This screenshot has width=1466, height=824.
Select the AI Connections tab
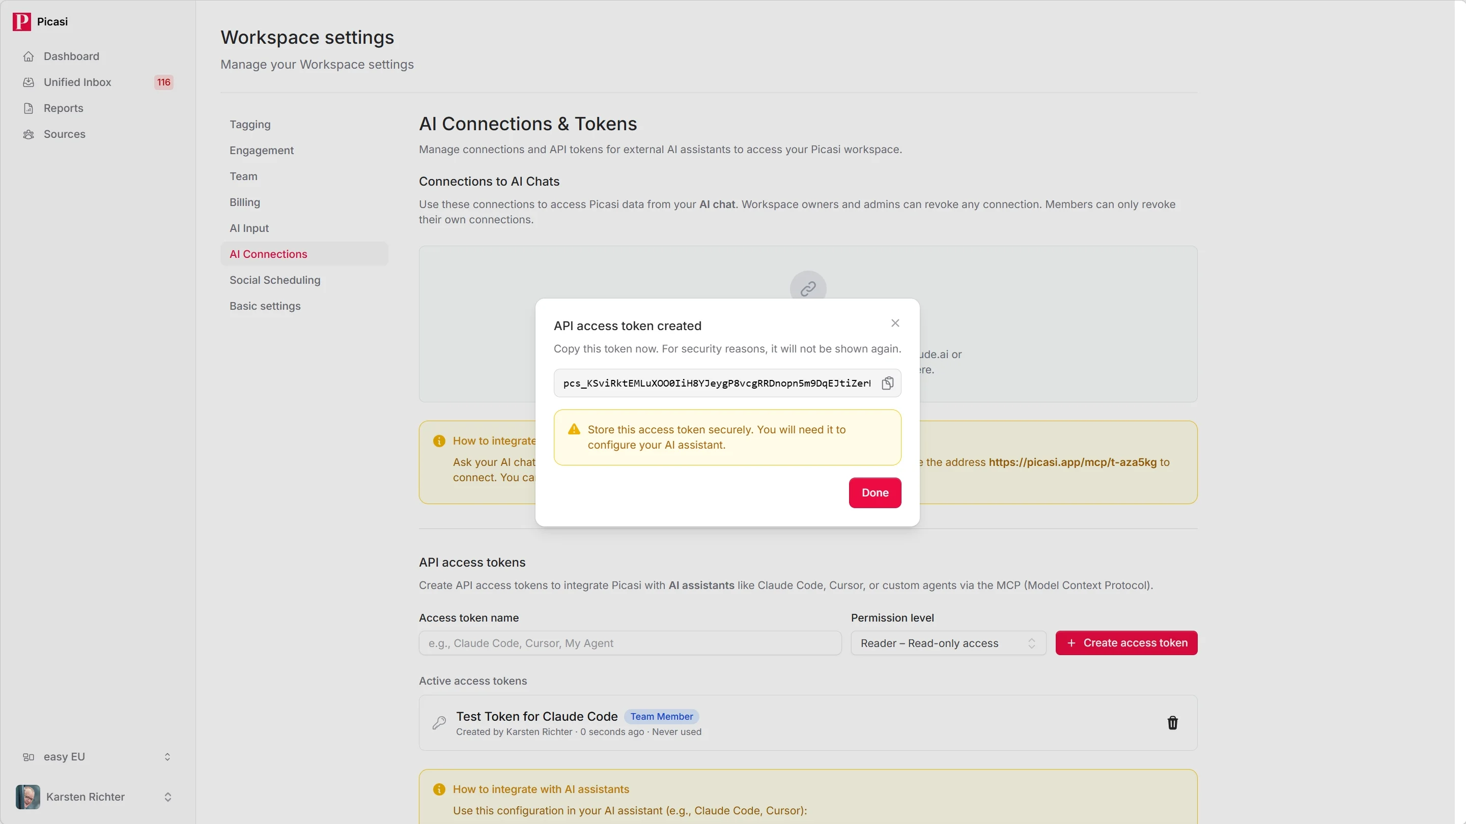[x=304, y=254]
